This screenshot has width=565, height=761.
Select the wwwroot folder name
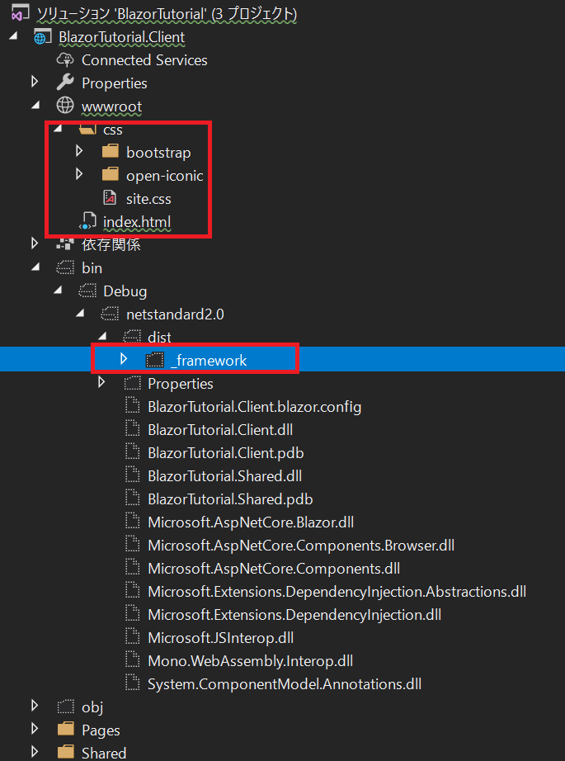click(111, 106)
